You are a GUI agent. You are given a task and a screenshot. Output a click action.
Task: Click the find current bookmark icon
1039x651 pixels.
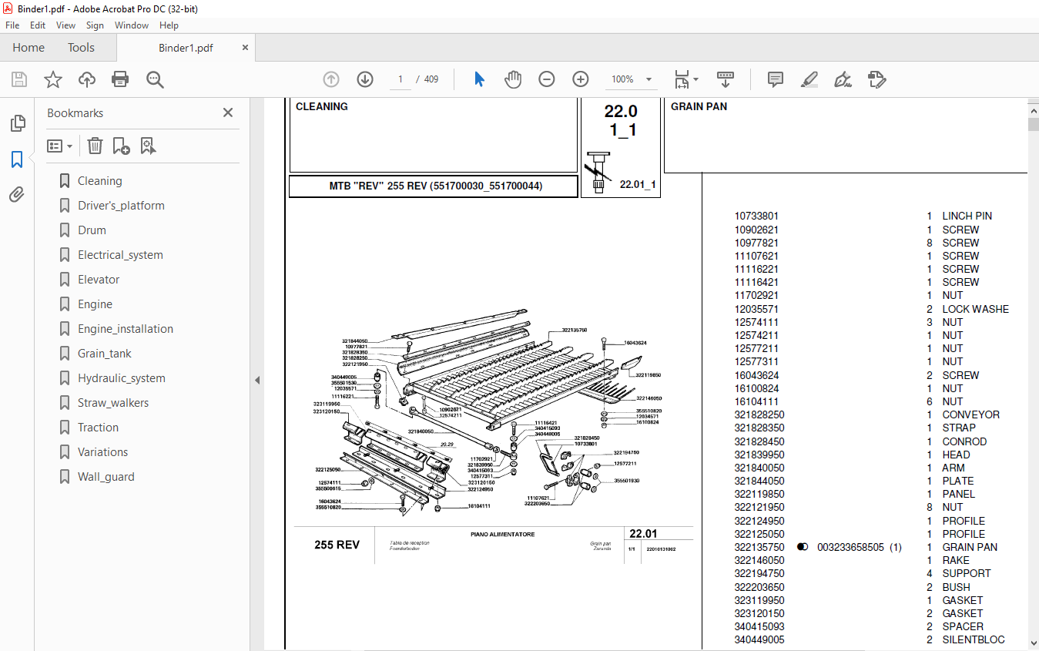pos(149,146)
